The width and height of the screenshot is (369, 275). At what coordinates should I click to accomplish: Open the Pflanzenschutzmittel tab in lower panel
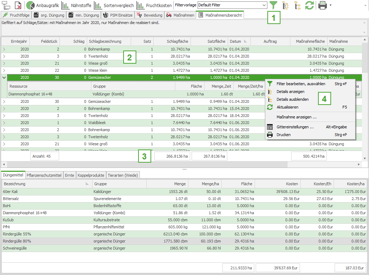[44, 175]
